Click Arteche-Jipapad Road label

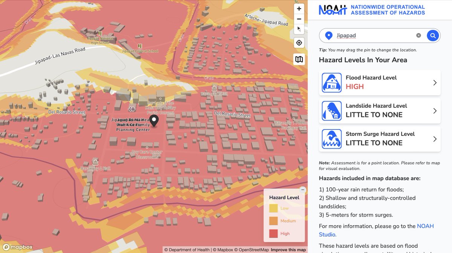pyautogui.click(x=266, y=20)
